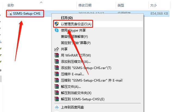Click the WinRAR icon next to 用 WinRAR 打开(W)

pyautogui.click(x=57, y=55)
